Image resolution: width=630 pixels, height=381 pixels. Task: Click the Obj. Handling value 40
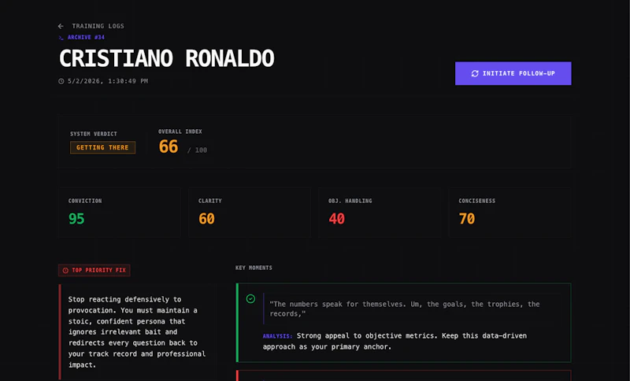(x=337, y=219)
